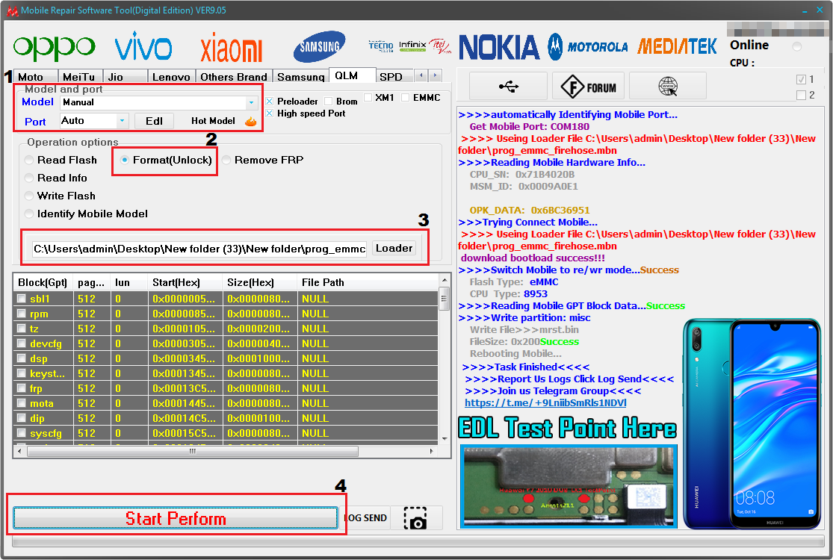Click the Hot Model flame icon
Screen dimensions: 833x560
coord(251,122)
